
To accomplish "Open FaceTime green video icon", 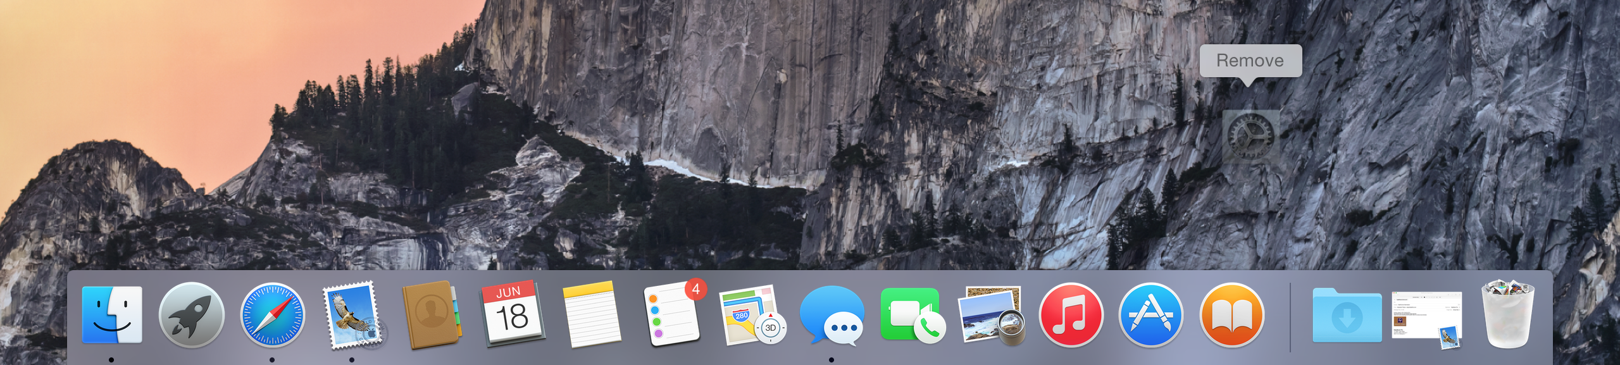I will point(912,314).
